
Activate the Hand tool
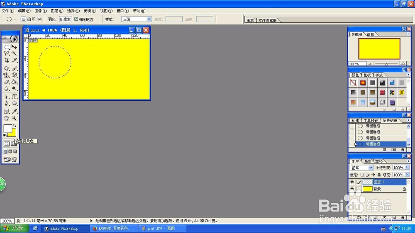click(7, 118)
